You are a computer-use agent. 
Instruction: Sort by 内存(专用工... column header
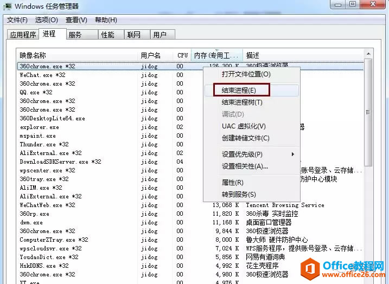pyautogui.click(x=217, y=55)
